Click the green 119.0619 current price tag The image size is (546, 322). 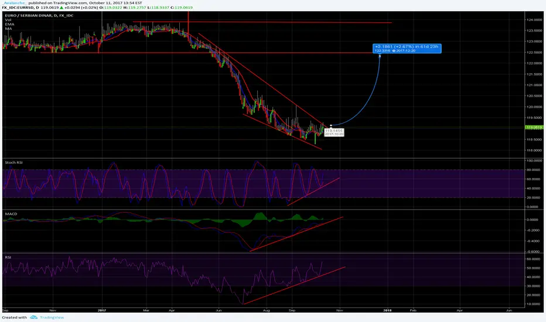click(534, 128)
